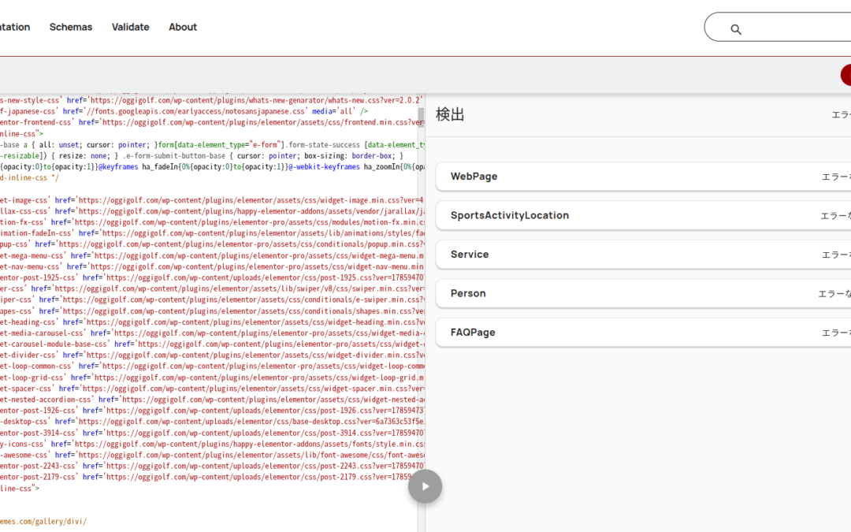Screen dimensions: 851x532
Task: Expand the WebPage result card
Action: coord(643,177)
